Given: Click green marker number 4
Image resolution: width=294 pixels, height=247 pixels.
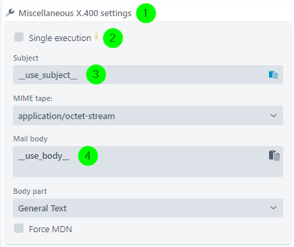Looking at the screenshot, I should 88,155.
